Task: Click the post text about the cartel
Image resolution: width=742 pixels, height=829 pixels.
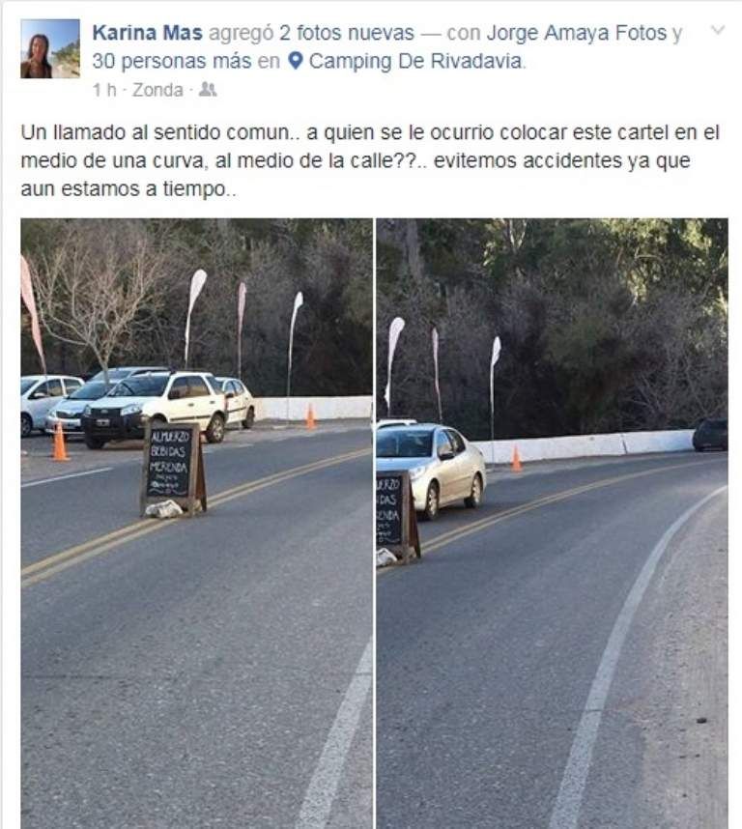Action: coord(370,160)
